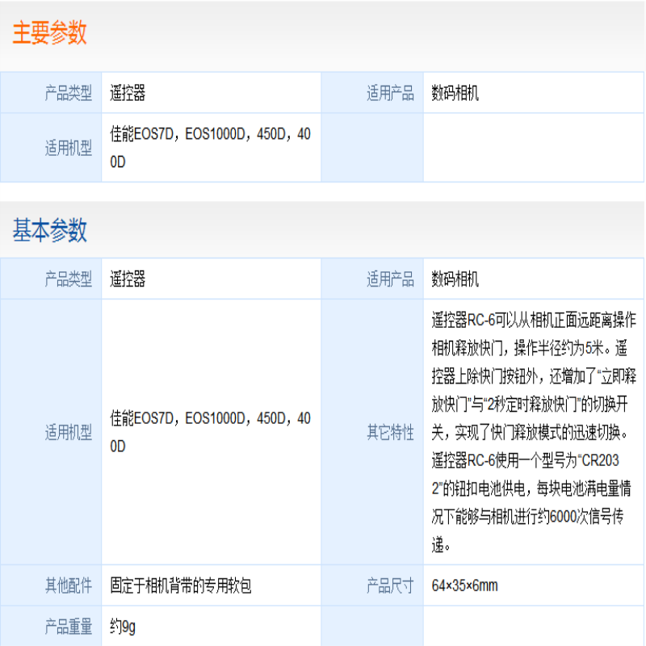Click the RC-6 remote description paragraph
Image resolution: width=646 pixels, height=646 pixels.
click(533, 432)
